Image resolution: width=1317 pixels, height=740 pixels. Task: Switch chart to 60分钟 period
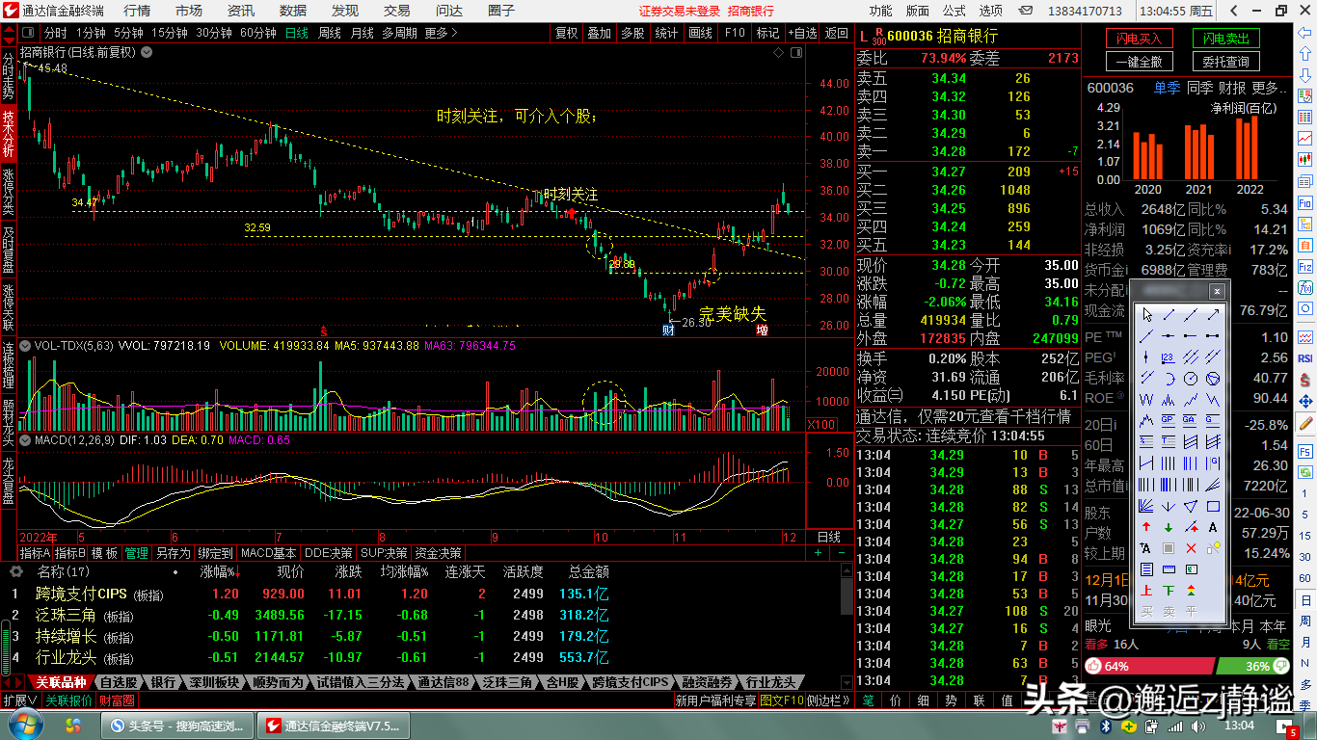point(258,33)
